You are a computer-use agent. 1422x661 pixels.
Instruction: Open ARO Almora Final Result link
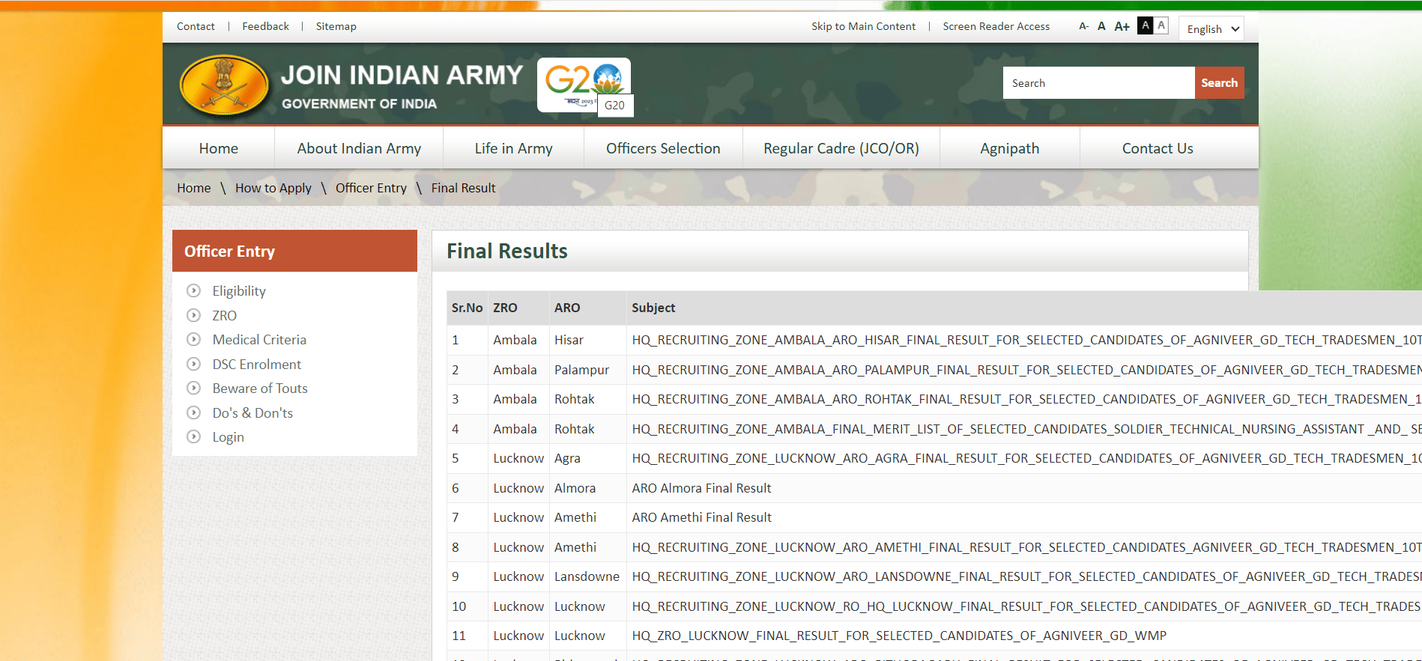(701, 488)
